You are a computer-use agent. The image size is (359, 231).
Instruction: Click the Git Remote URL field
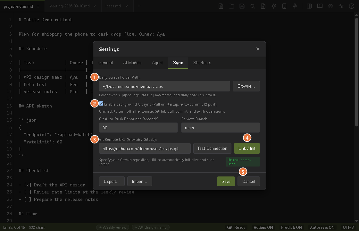tap(145, 149)
